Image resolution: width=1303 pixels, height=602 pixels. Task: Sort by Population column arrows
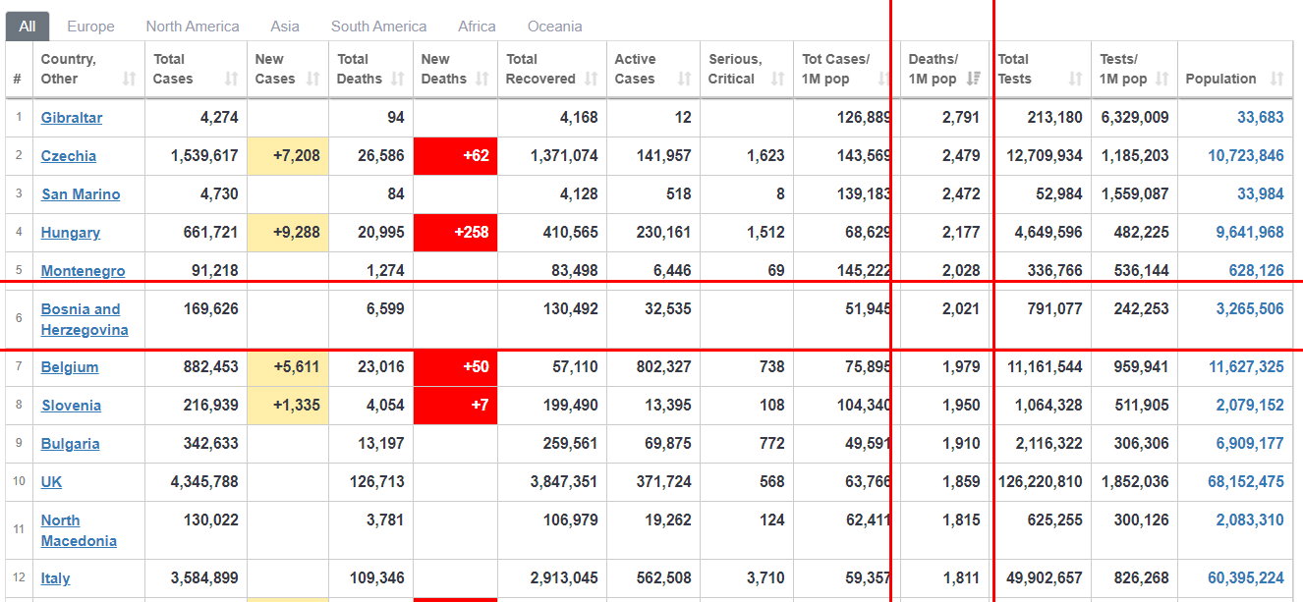coord(1276,79)
